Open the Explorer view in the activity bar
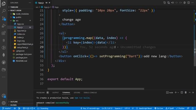This screenshot has width=196, height=110. [4, 4]
